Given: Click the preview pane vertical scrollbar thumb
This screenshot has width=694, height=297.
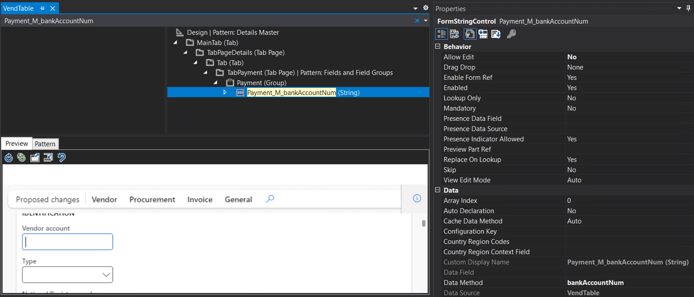Looking at the screenshot, I should pos(424,223).
